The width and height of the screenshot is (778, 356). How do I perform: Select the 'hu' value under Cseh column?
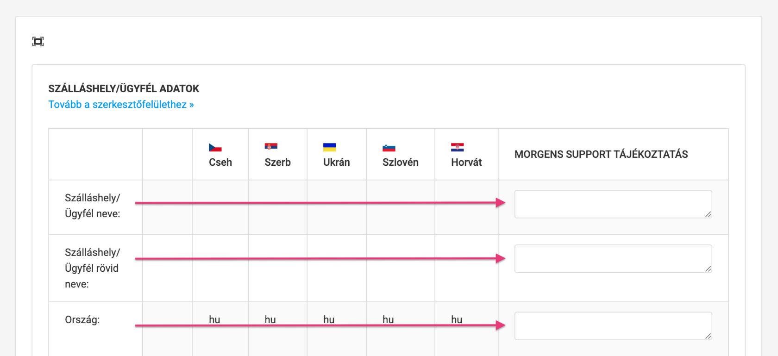coord(214,319)
